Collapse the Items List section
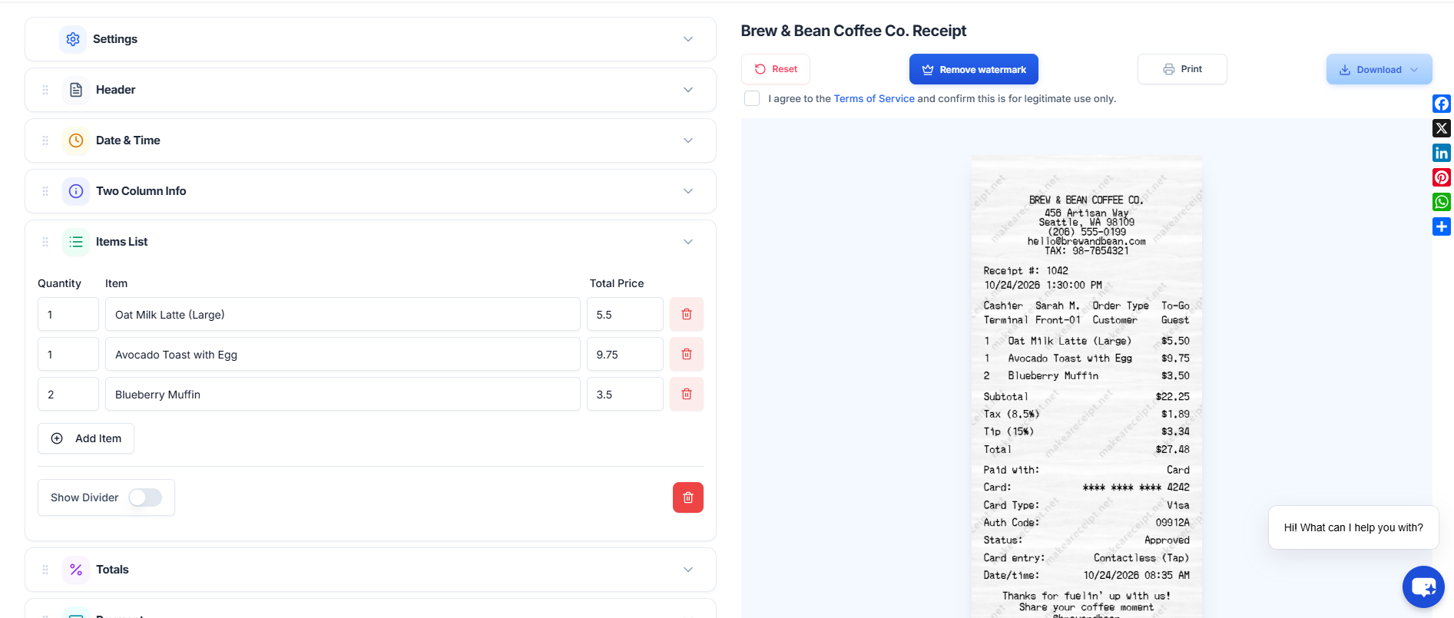Image resolution: width=1454 pixels, height=618 pixels. [x=688, y=242]
